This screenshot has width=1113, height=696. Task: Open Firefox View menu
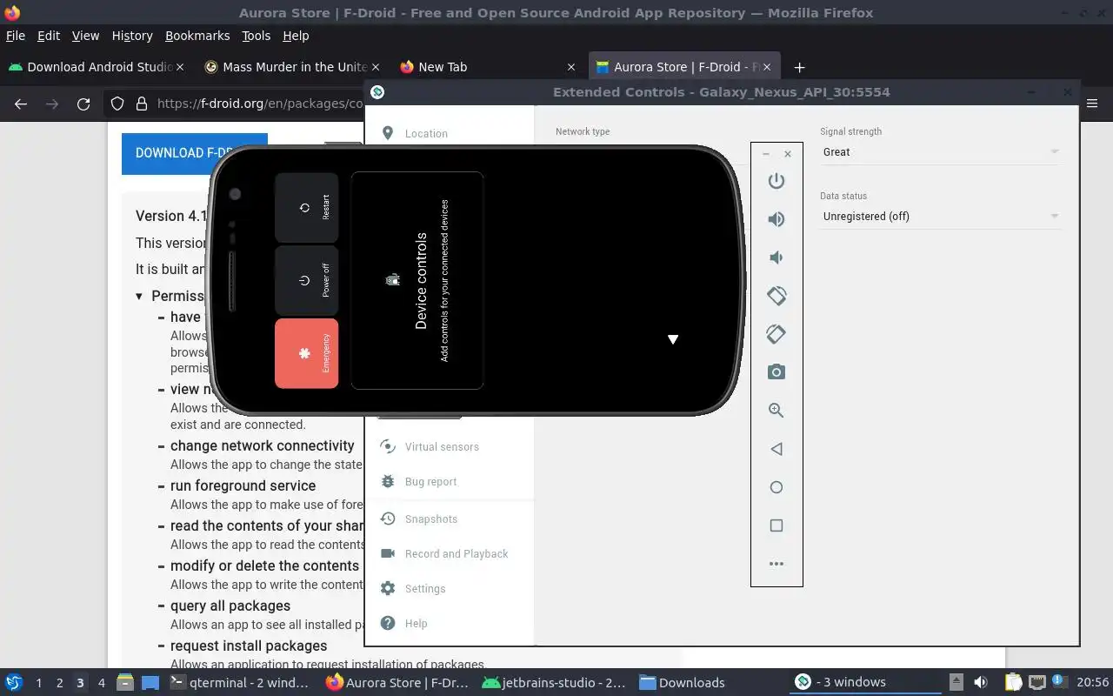[85, 36]
